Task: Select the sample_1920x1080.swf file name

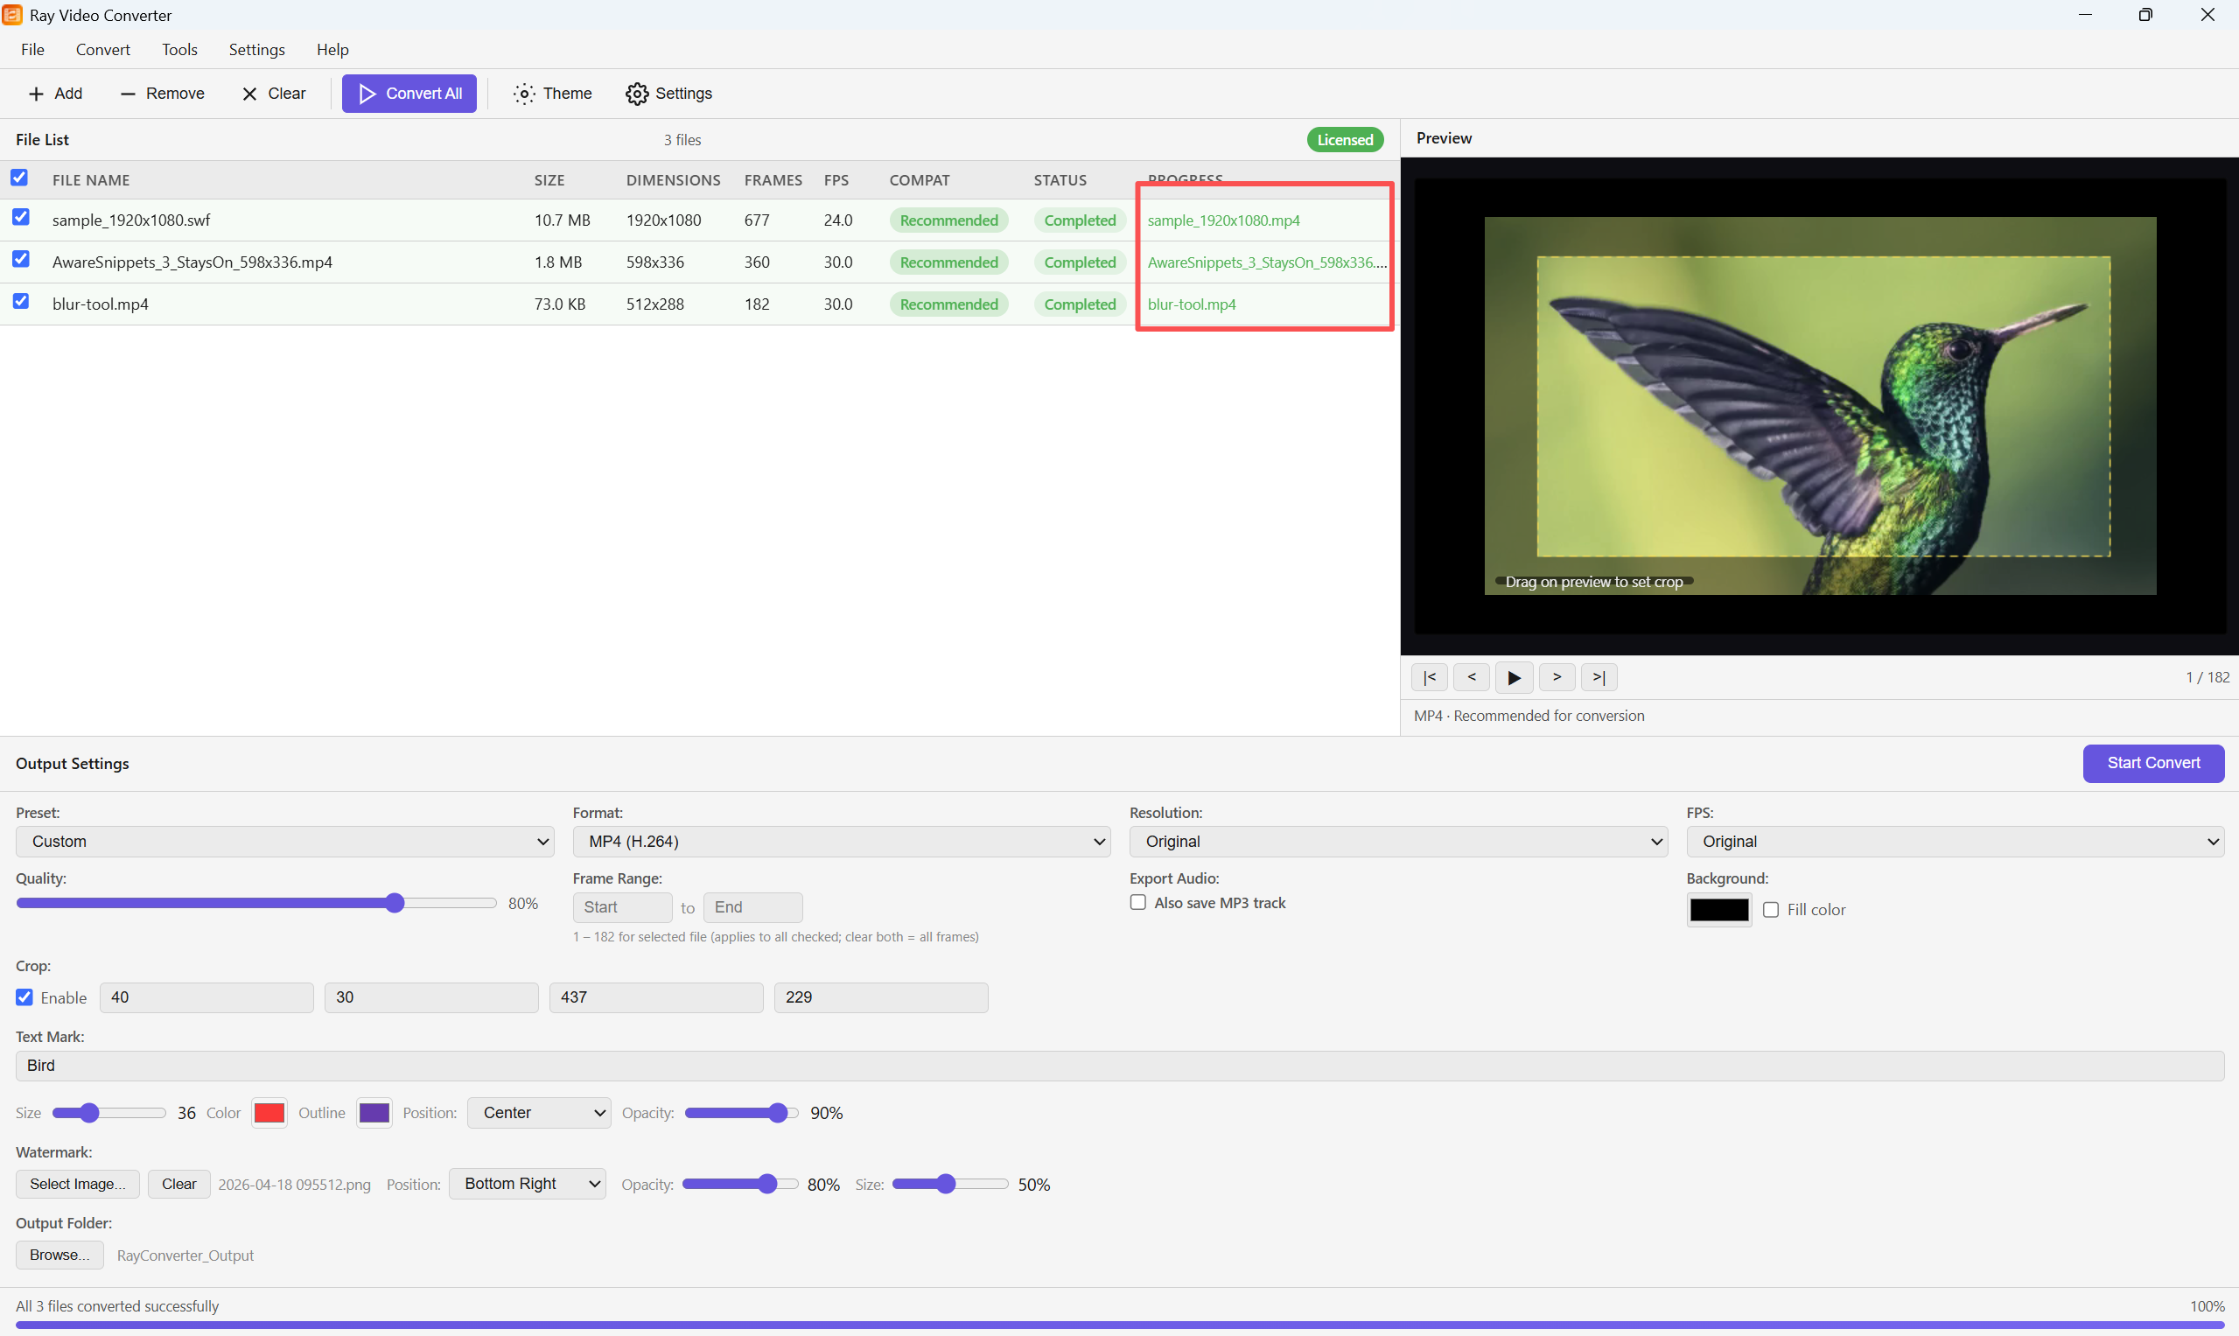Action: point(131,220)
